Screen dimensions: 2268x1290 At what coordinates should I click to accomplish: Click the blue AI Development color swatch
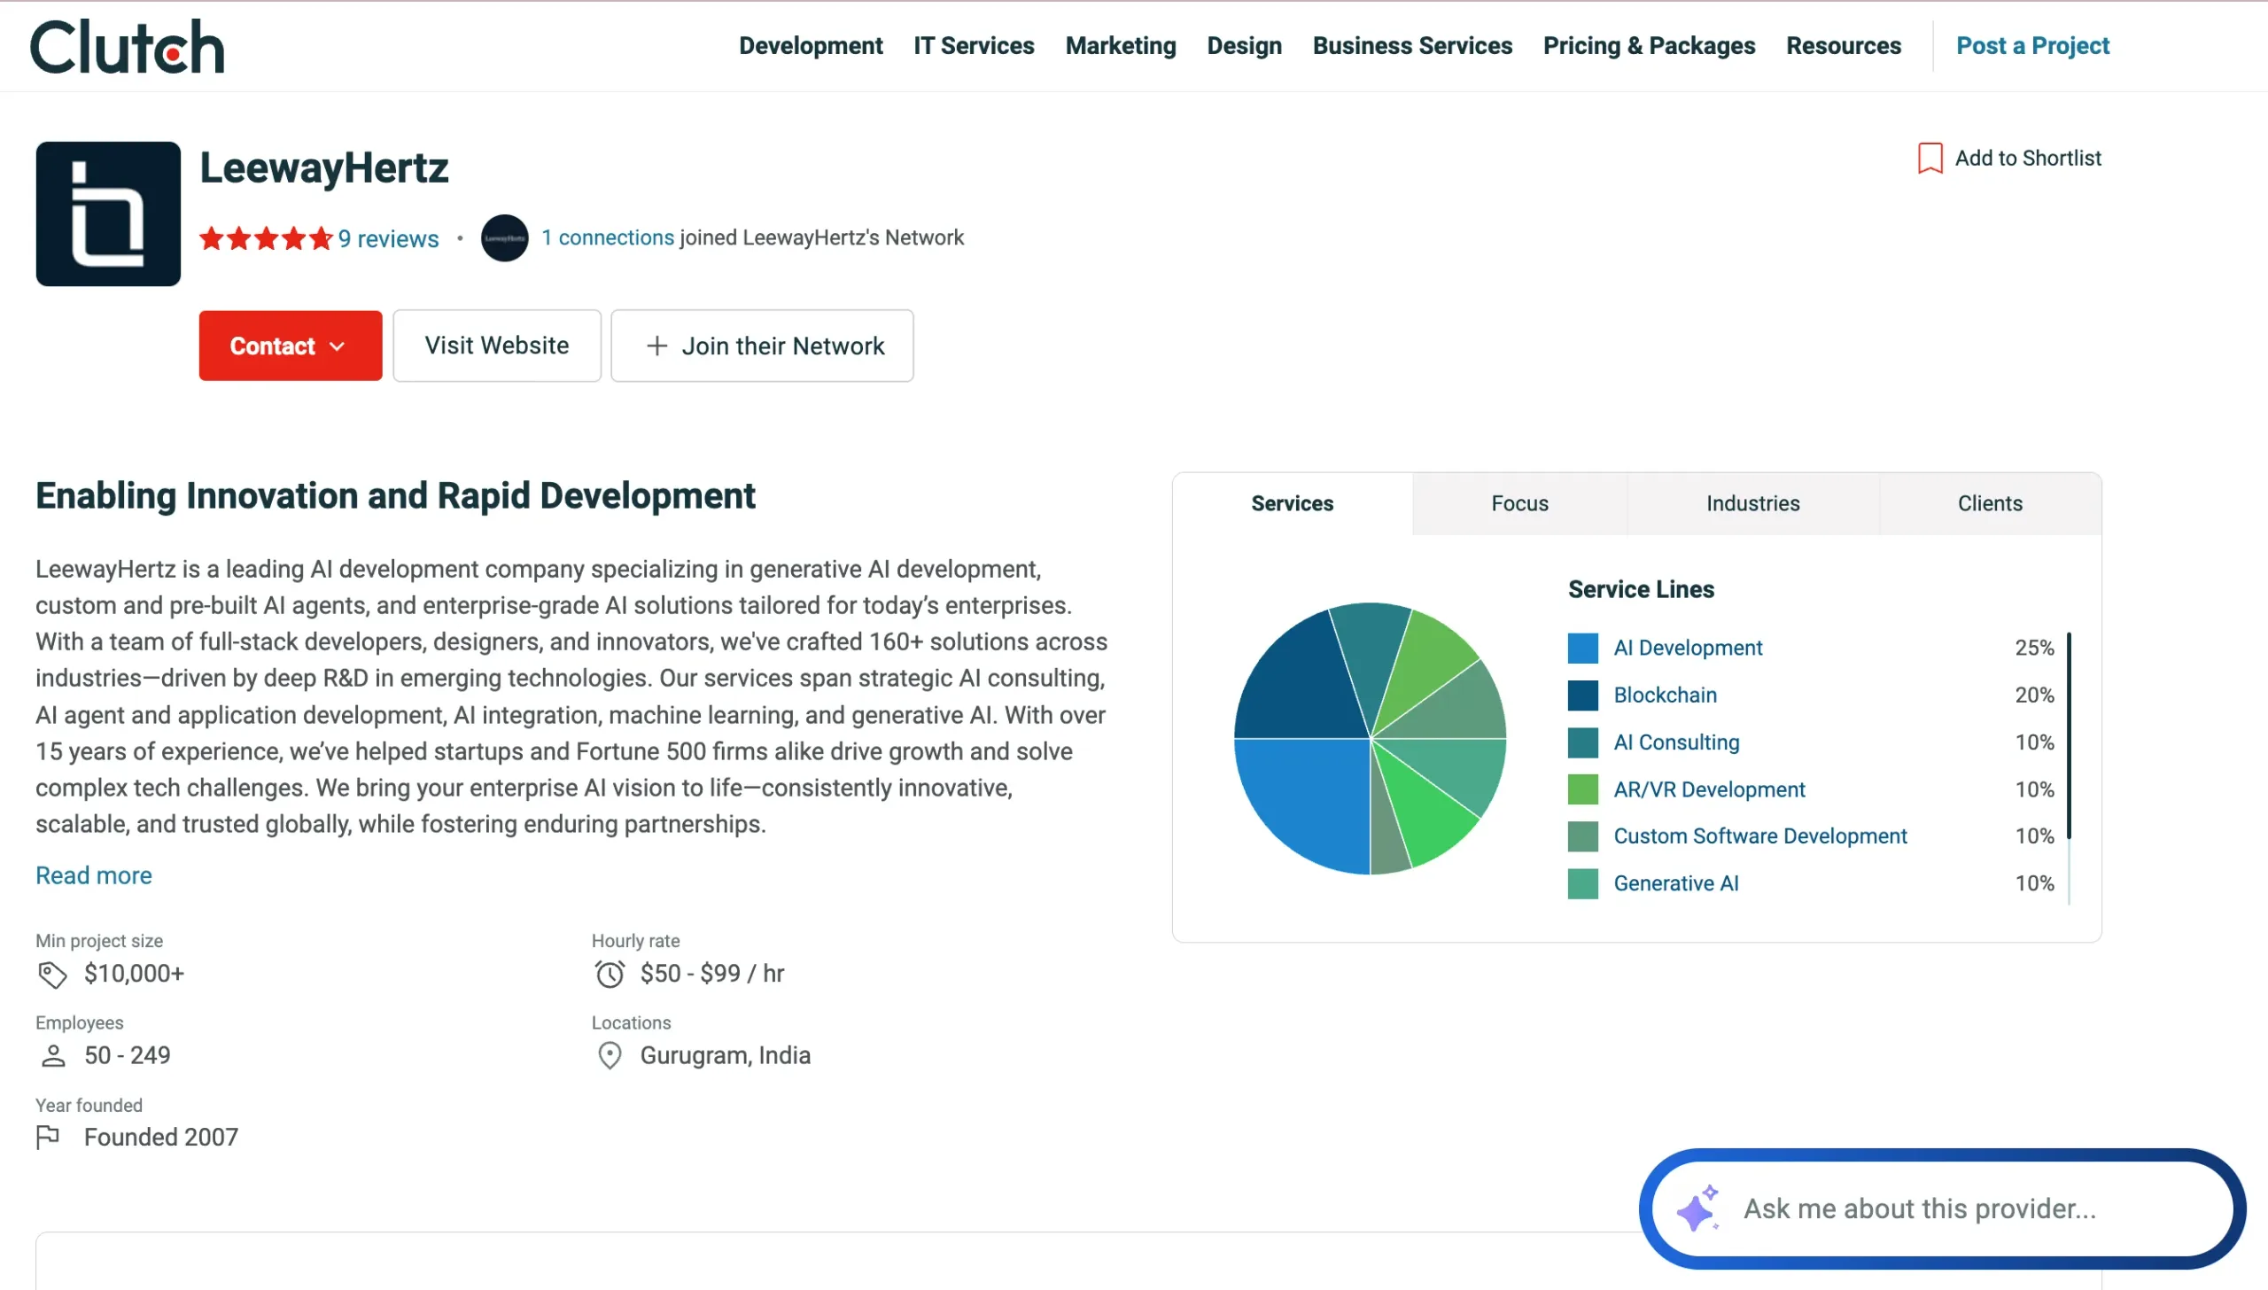(1582, 648)
